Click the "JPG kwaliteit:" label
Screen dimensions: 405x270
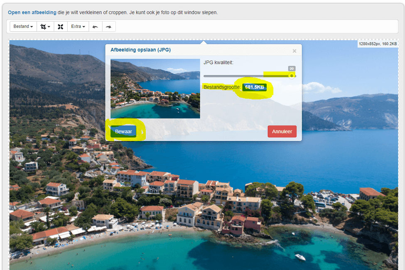[x=218, y=62]
